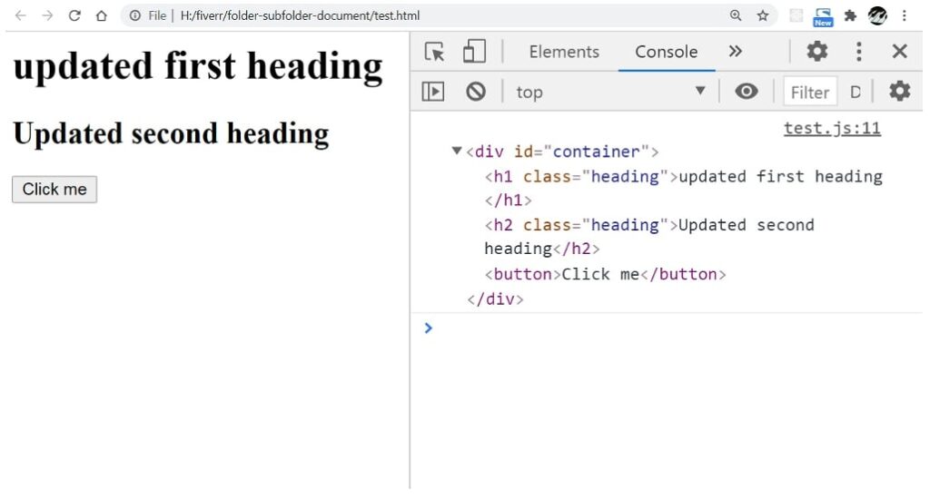Reload the page with refresh icon
Image resolution: width=930 pixels, height=499 pixels.
point(74,15)
